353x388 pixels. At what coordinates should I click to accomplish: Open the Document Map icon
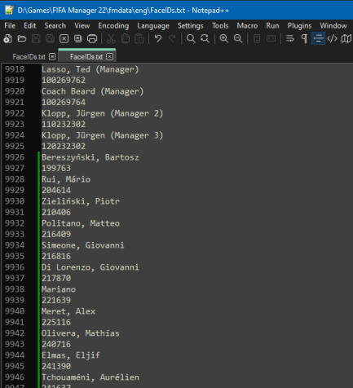(346, 39)
